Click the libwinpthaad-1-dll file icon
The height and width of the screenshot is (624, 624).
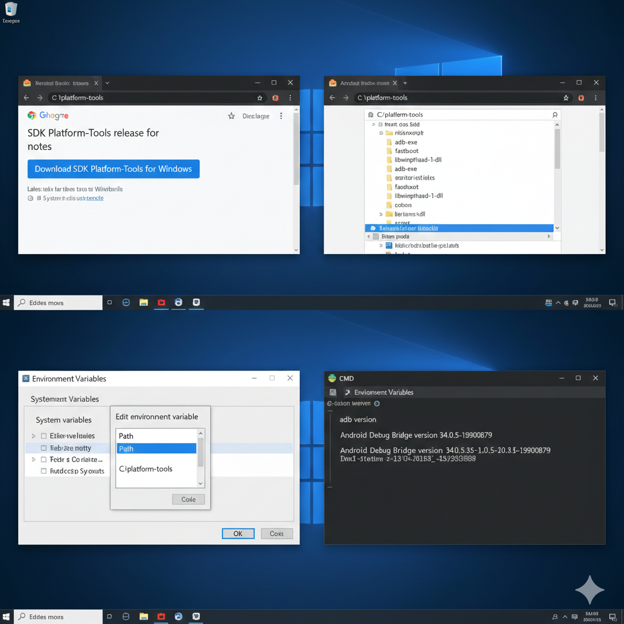389,160
